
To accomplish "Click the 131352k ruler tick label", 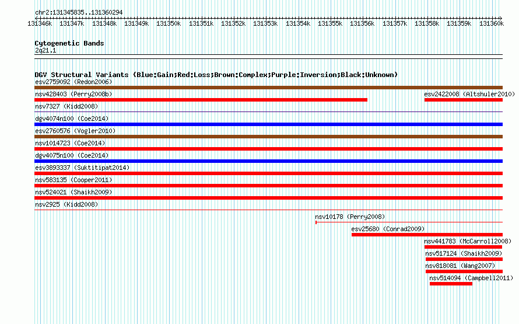I will (233, 23).
